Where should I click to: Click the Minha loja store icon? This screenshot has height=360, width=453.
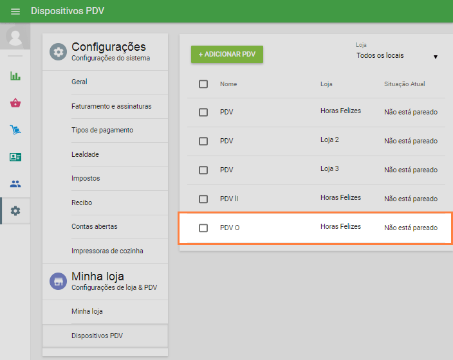coord(58,281)
